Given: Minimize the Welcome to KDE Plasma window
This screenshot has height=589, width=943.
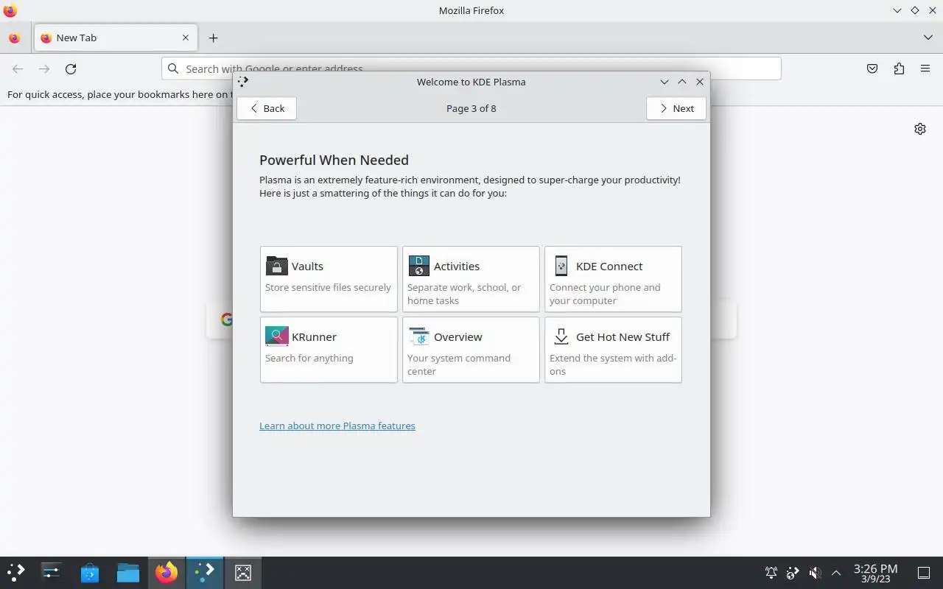Looking at the screenshot, I should [x=665, y=82].
